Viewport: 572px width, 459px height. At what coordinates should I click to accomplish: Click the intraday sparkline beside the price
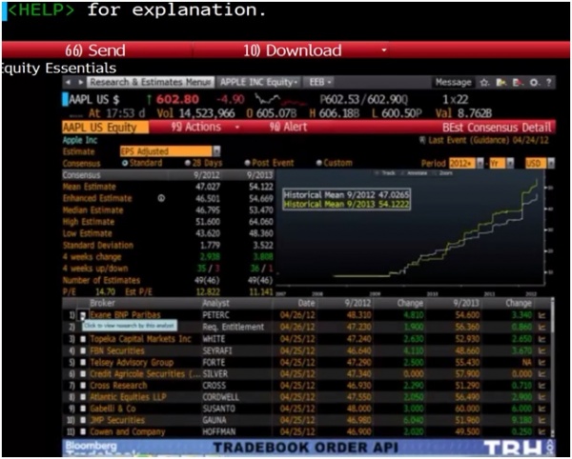point(280,100)
